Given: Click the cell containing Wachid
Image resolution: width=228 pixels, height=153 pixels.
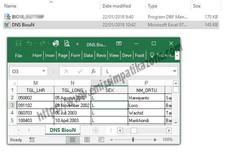Looking at the screenshot, I should click(146, 113).
